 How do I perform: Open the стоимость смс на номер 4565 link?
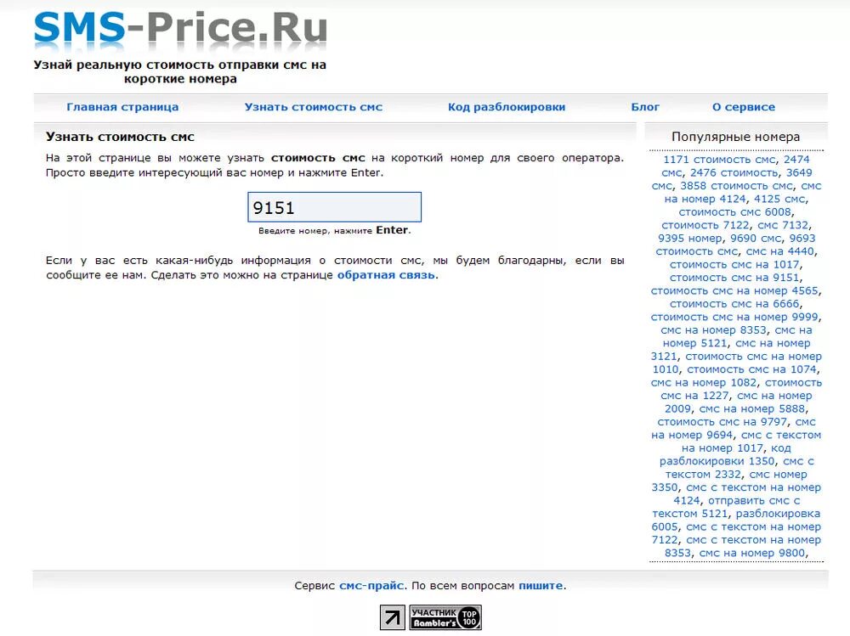[734, 291]
